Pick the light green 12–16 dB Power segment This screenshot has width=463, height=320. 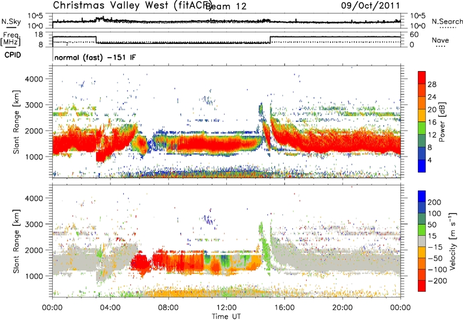422,128
